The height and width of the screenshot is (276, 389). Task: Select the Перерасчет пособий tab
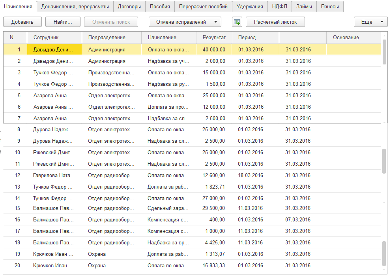click(203, 6)
